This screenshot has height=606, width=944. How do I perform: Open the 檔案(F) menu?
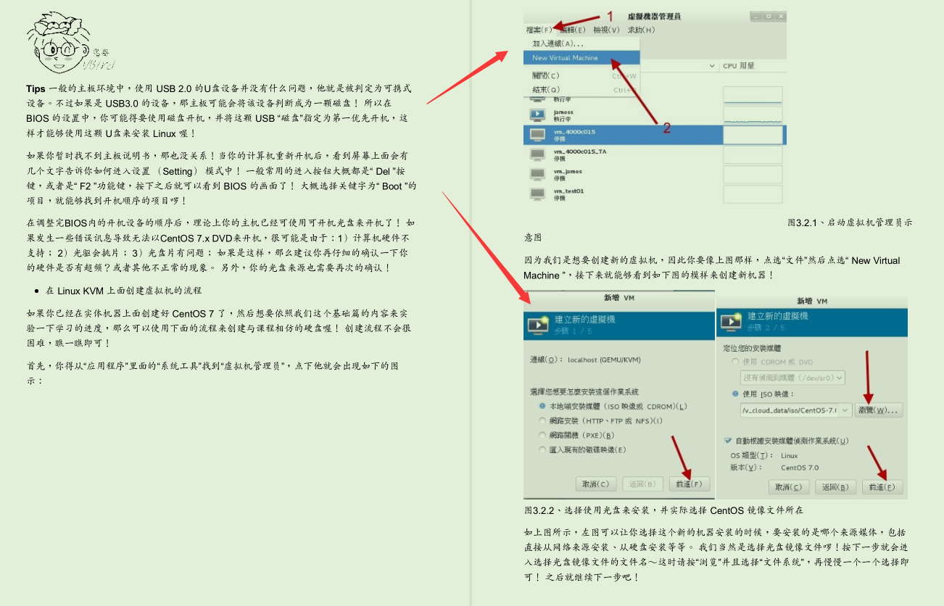point(539,30)
